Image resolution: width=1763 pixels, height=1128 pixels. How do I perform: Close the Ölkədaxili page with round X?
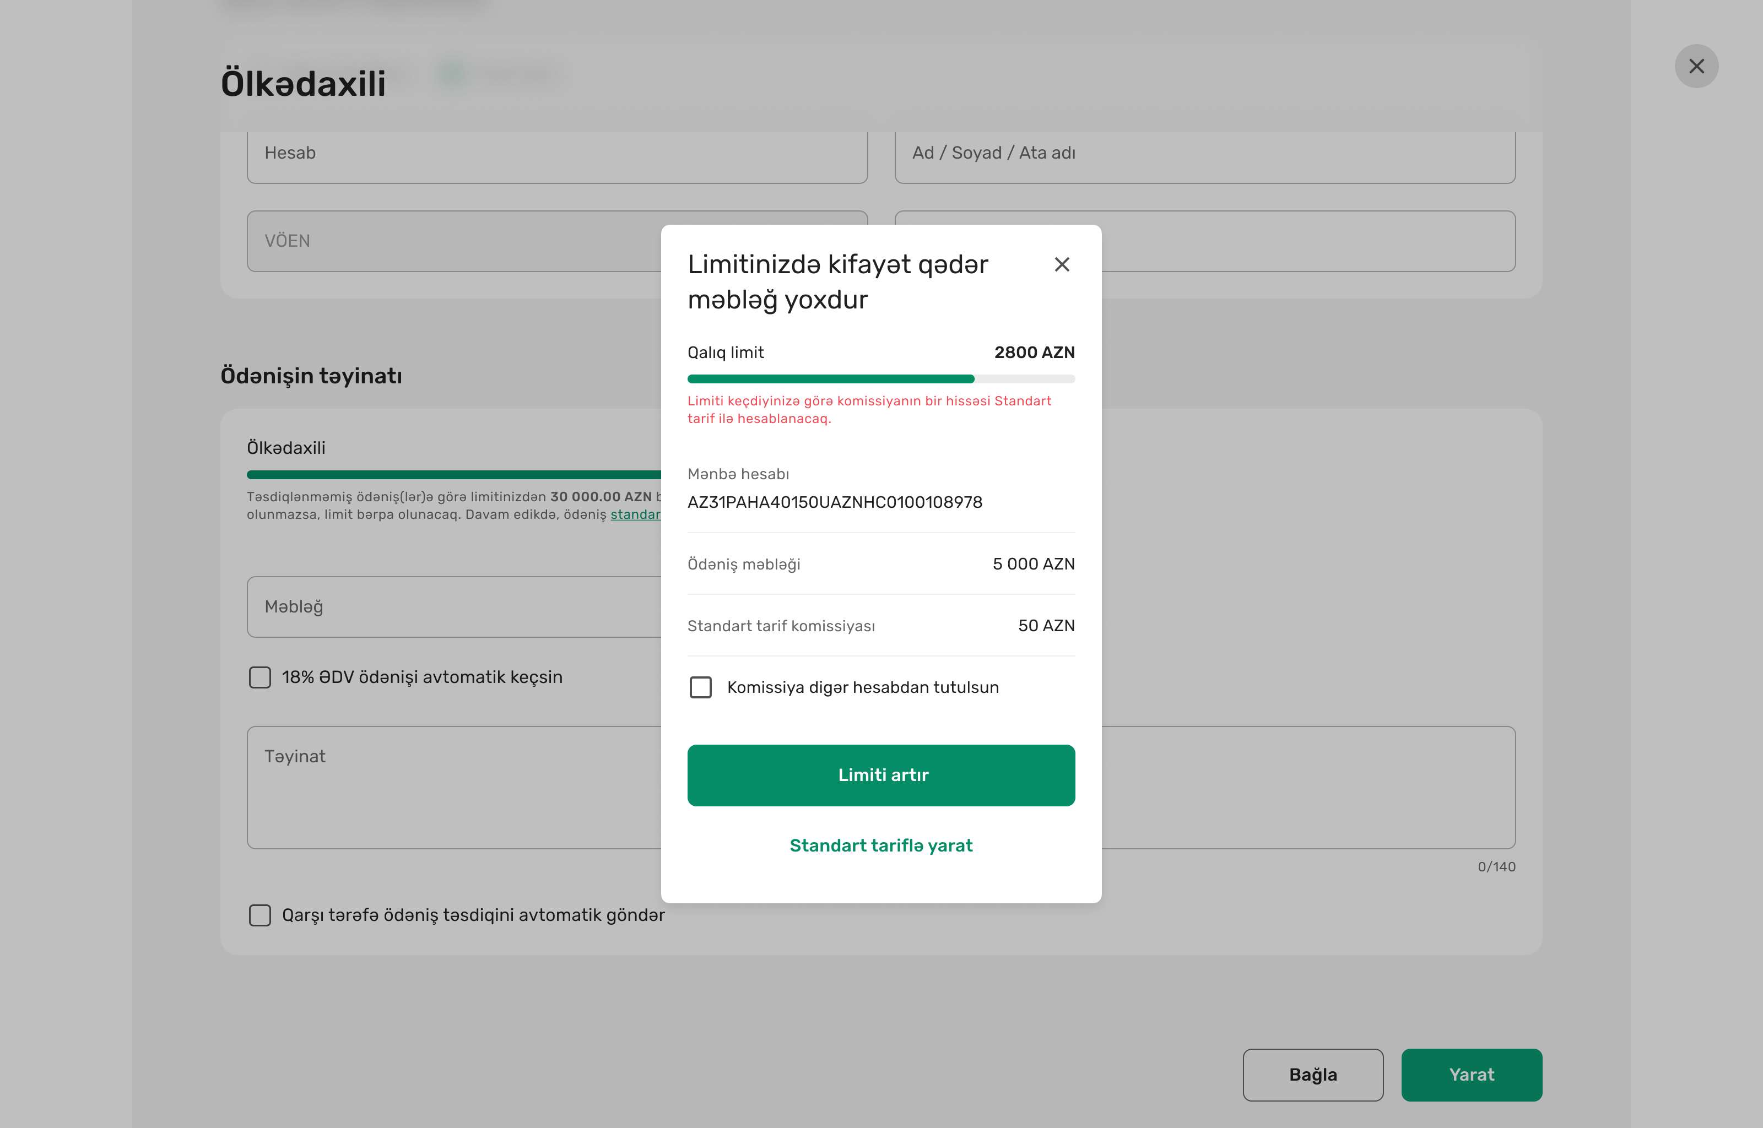point(1696,67)
